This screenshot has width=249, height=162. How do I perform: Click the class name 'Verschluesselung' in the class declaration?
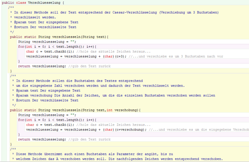click(44, 3)
